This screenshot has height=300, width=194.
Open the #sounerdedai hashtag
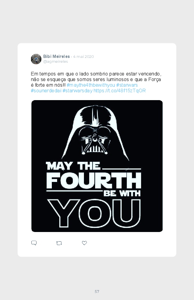point(46,91)
